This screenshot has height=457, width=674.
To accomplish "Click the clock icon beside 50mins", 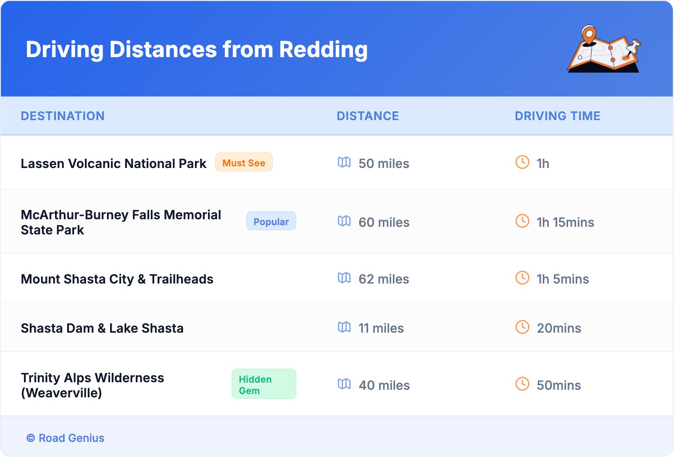I will point(522,384).
